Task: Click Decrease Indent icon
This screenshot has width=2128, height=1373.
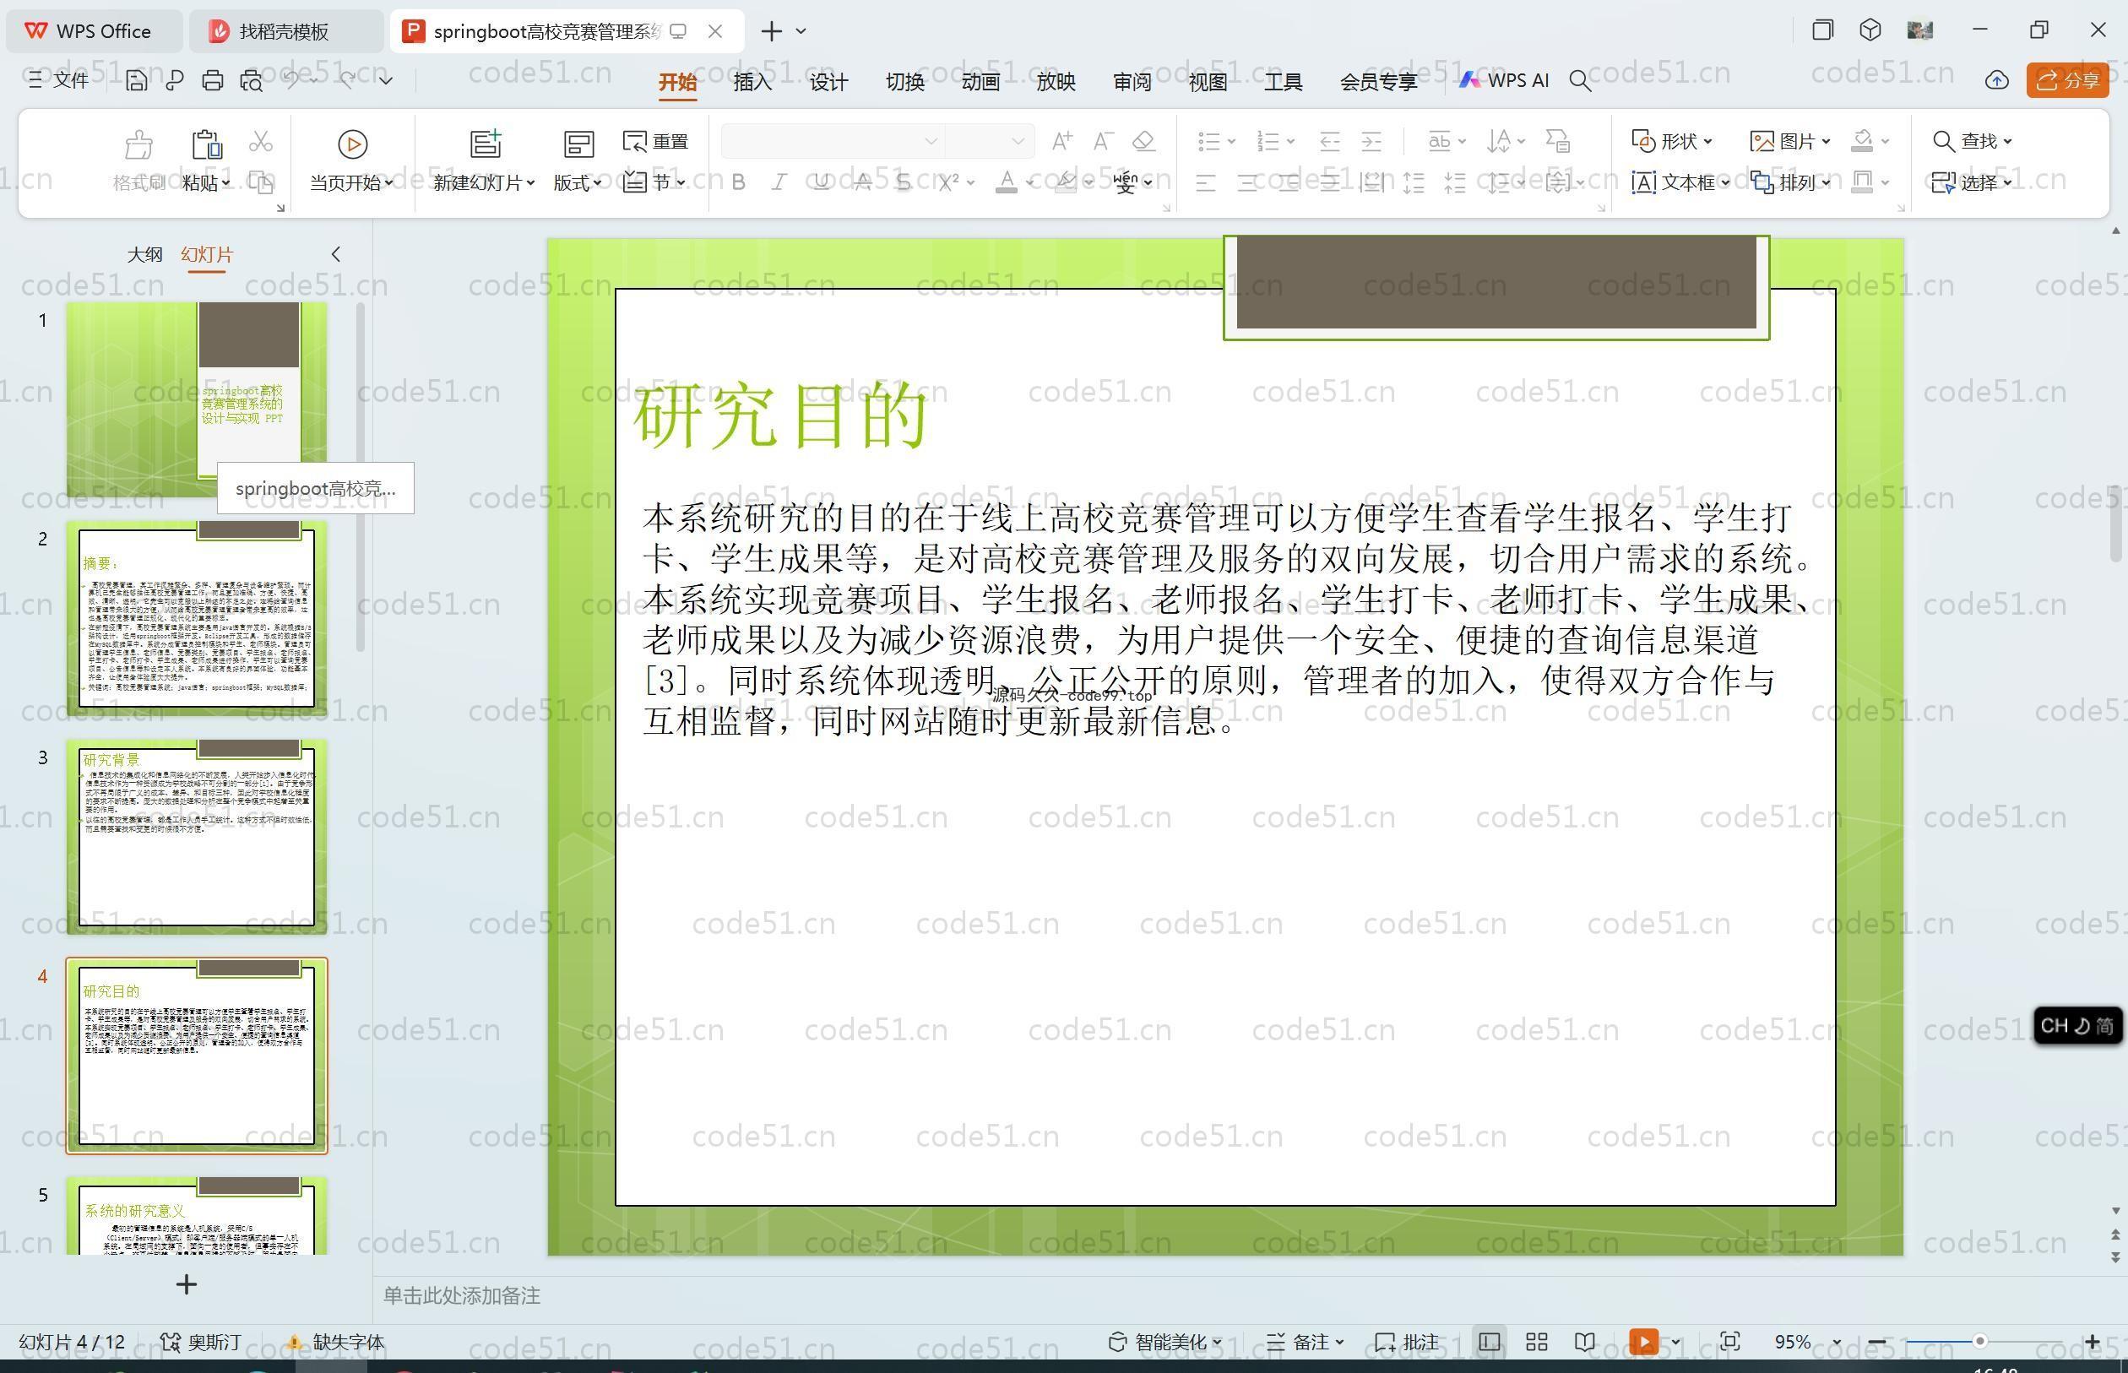Action: click(x=1329, y=141)
